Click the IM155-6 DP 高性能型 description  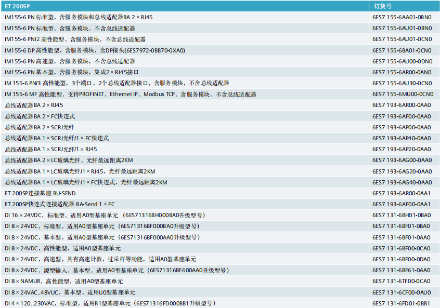[x=95, y=50]
